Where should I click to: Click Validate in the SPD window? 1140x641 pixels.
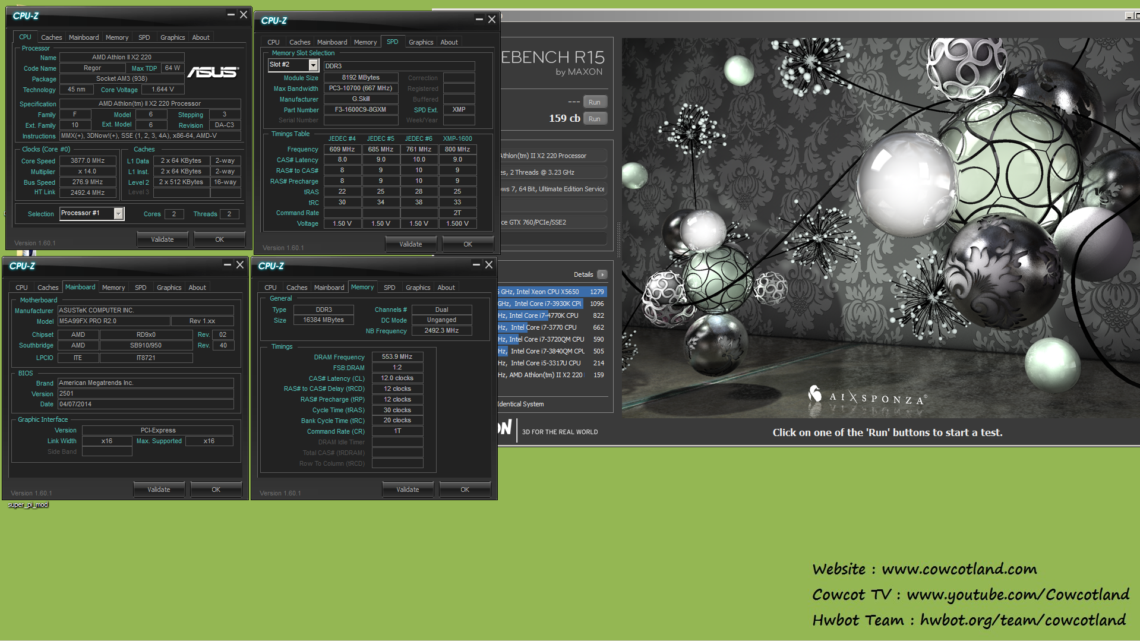pos(410,244)
